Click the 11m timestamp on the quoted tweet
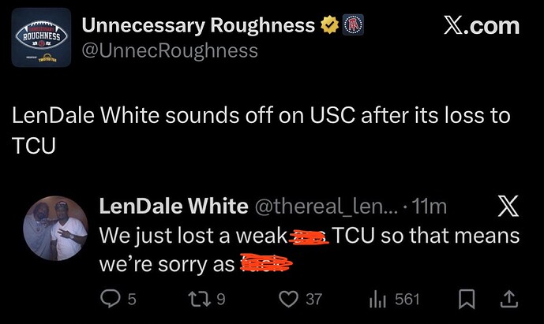The width and height of the screenshot is (544, 324). (x=430, y=207)
